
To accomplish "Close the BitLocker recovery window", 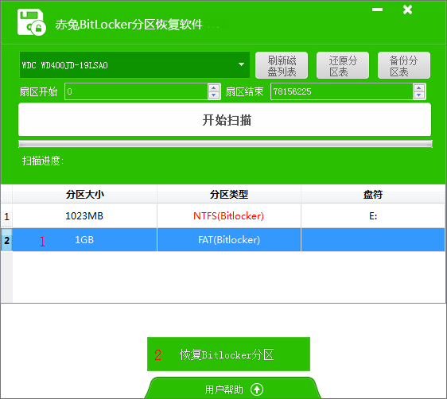I will [408, 10].
